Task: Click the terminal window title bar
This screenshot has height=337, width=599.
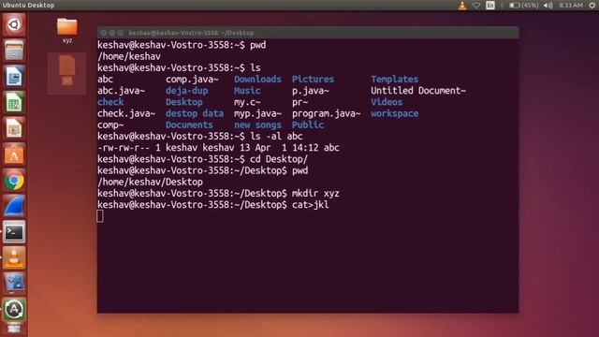Action: (308, 33)
